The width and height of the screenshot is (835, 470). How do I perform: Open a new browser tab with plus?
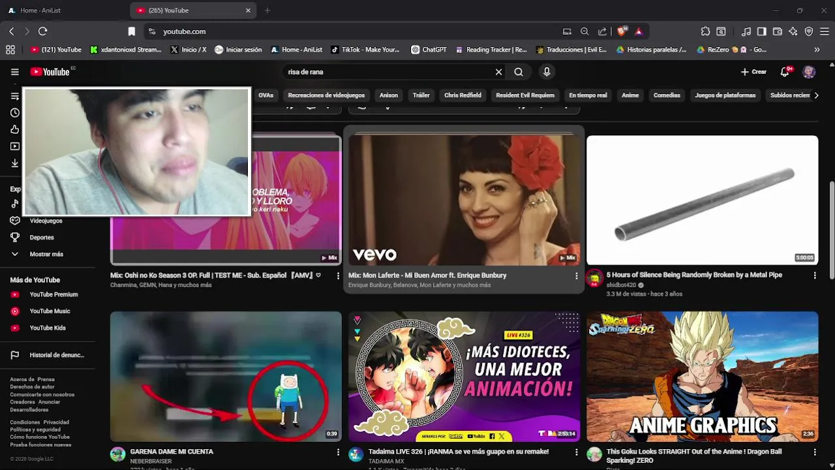tap(267, 10)
